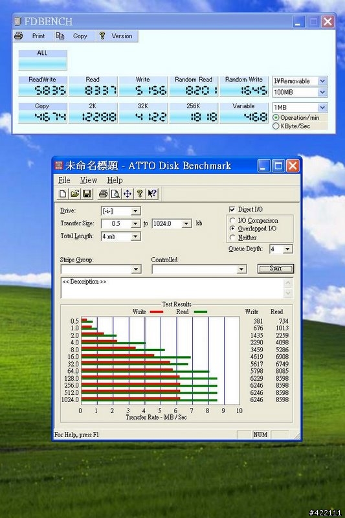The height and width of the screenshot is (518, 345).
Task: Run the 2K test in FDBENCH
Action: [93, 113]
